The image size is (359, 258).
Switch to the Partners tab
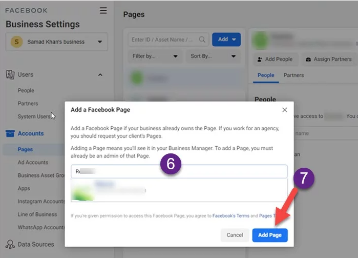(293, 75)
